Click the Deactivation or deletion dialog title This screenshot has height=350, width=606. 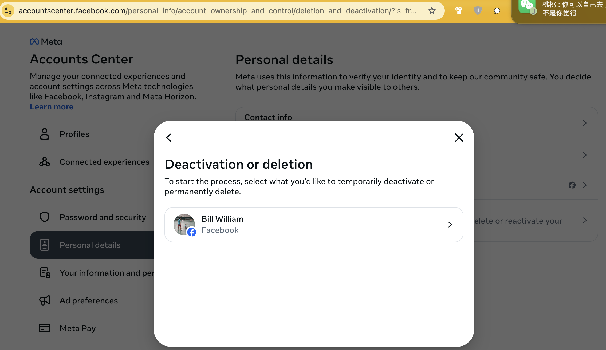239,164
